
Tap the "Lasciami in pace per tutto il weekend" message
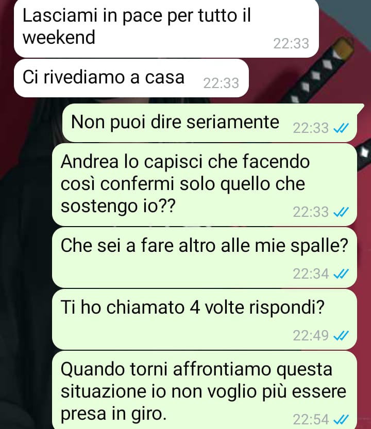pos(166,28)
